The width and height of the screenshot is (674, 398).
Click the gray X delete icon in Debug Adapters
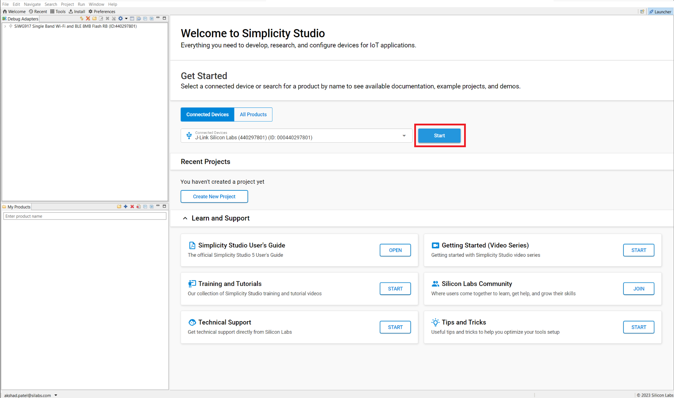click(107, 19)
